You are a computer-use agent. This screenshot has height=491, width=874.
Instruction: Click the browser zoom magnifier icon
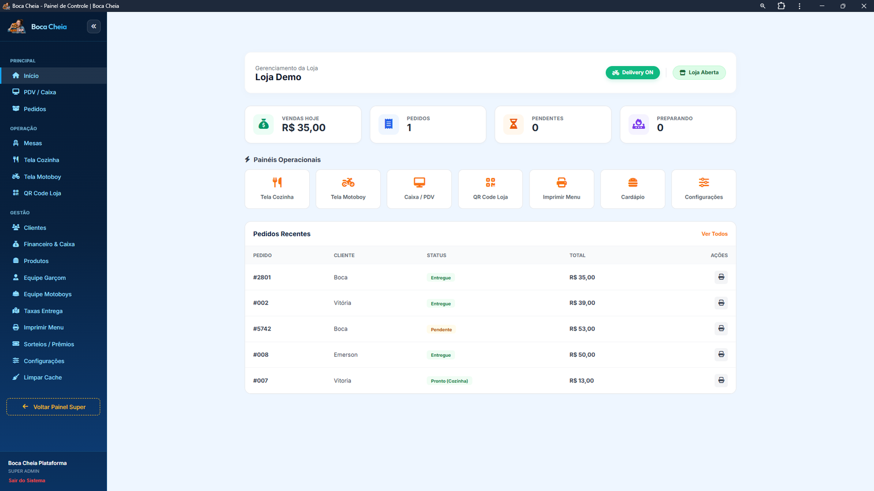pos(763,6)
